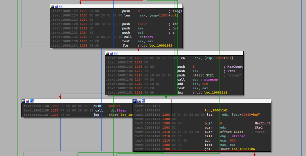Image resolution: width=306 pixels, height=156 pixels.
Task: Click the 60000h push operand value
Action: pos(115,106)
